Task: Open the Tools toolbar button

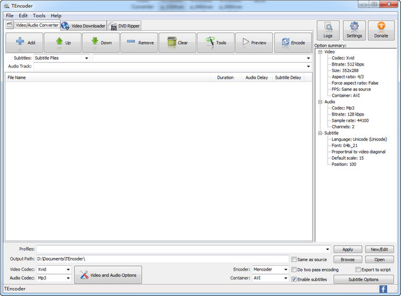Action: (x=215, y=42)
